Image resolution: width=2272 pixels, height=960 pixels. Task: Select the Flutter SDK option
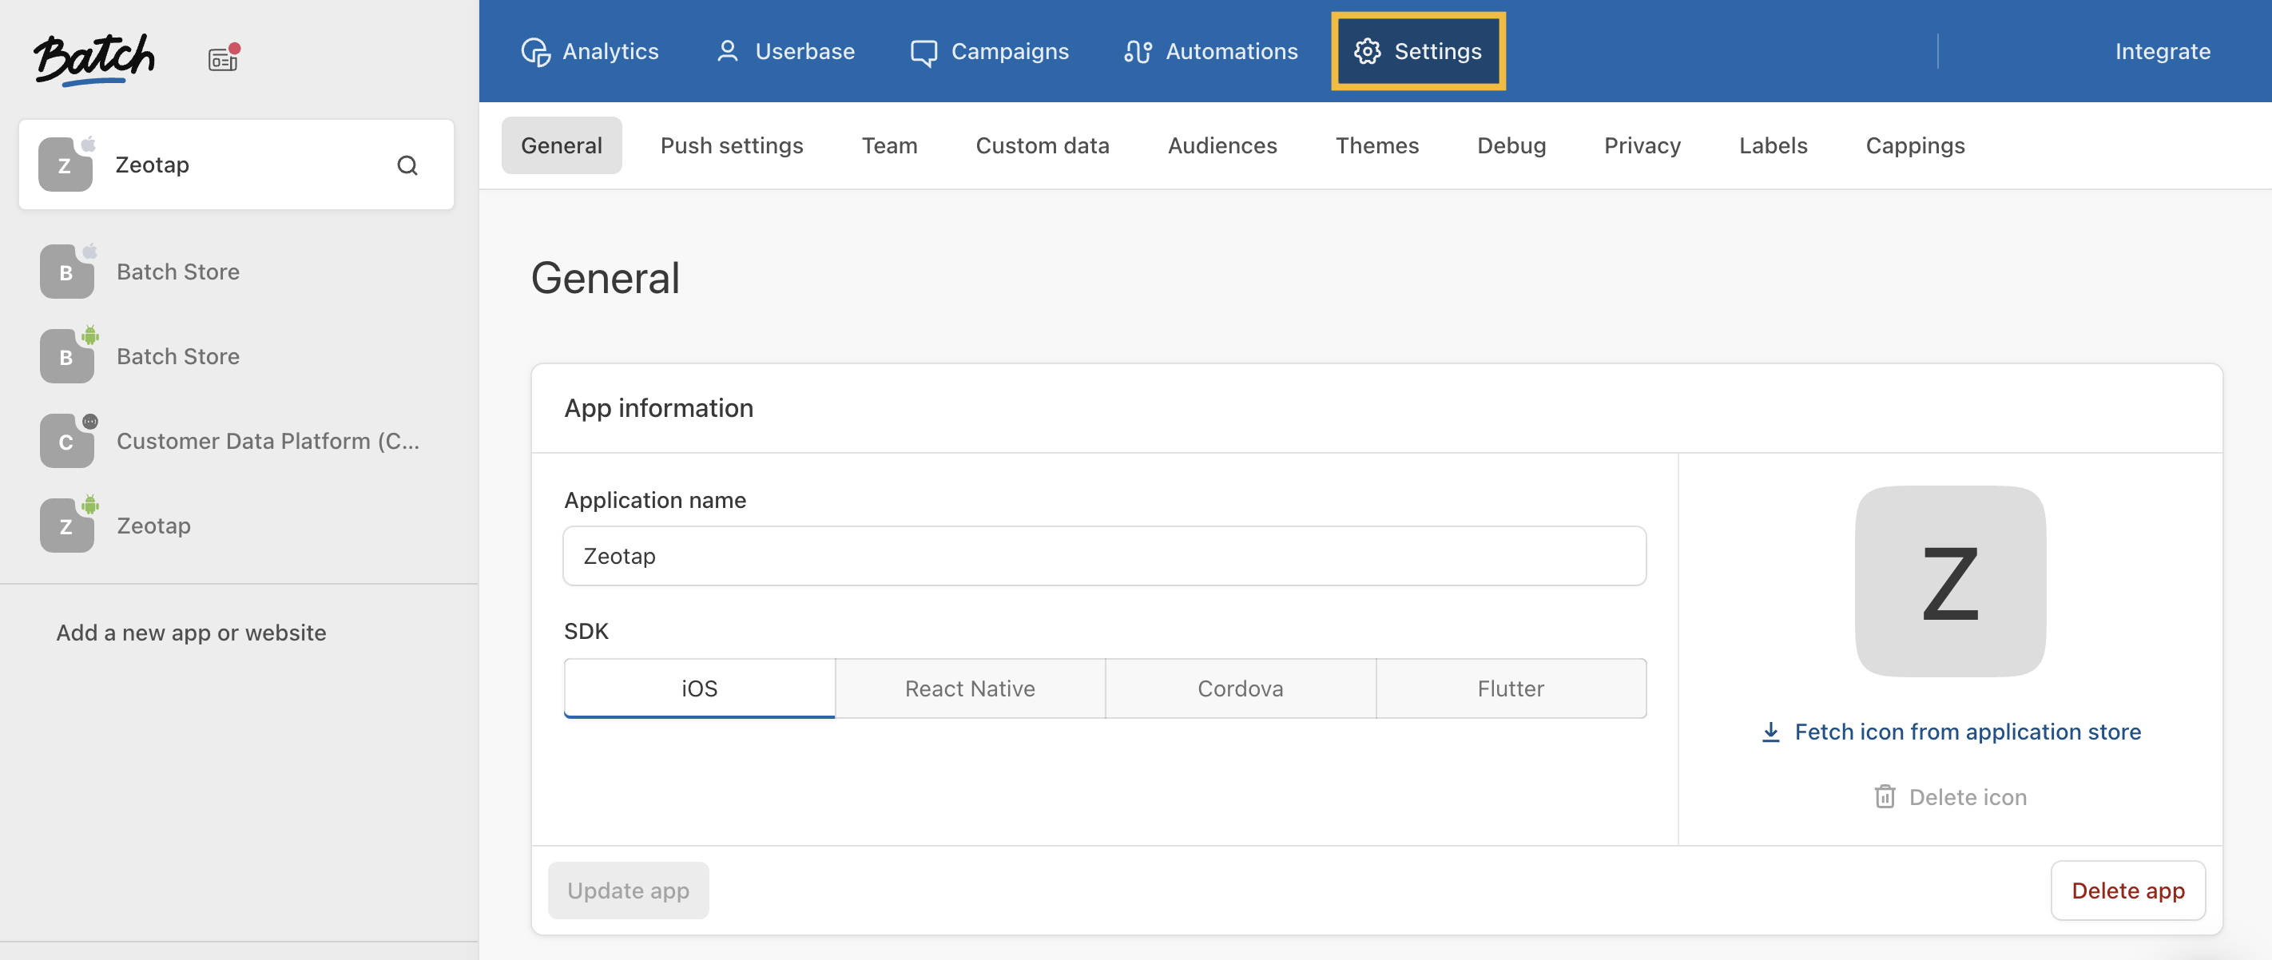1510,688
